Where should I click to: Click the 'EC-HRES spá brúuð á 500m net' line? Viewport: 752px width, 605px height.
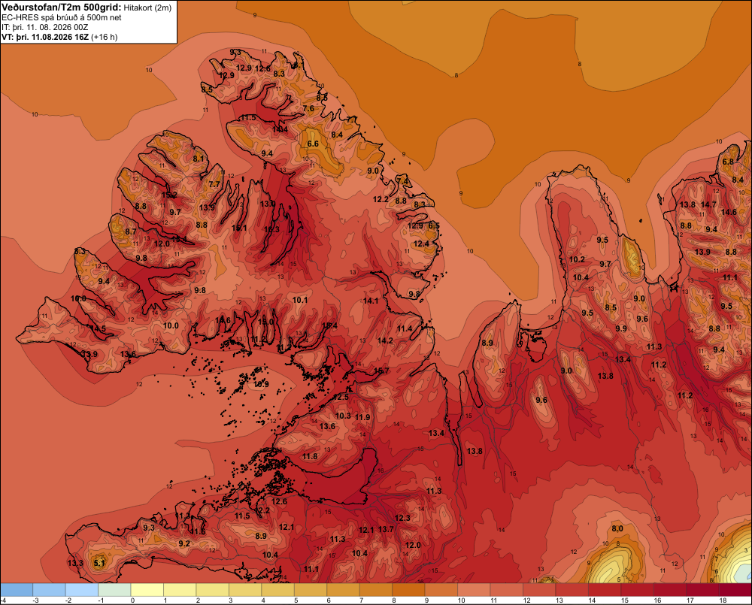click(62, 17)
